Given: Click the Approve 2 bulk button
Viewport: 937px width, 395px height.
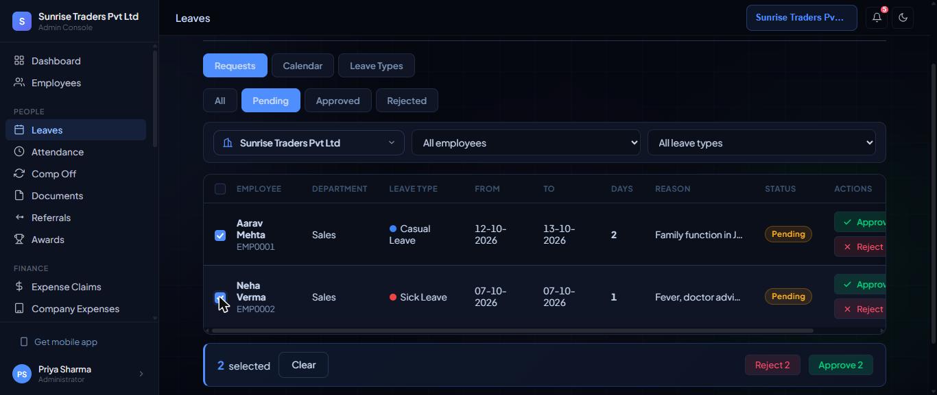Looking at the screenshot, I should click(841, 365).
